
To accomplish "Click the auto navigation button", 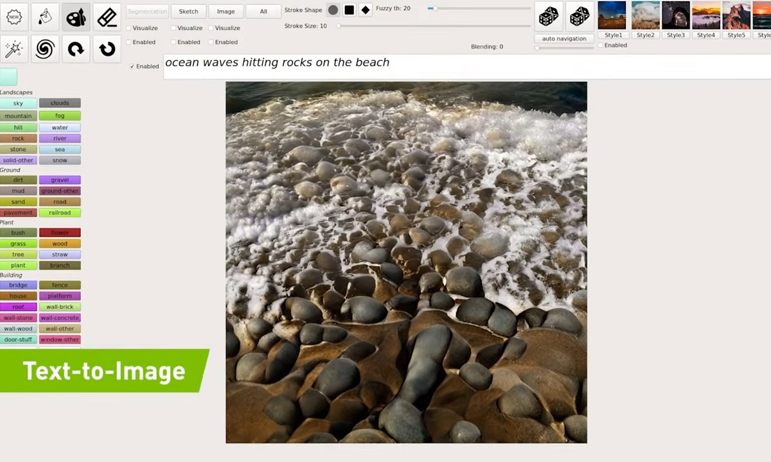I will click(564, 38).
